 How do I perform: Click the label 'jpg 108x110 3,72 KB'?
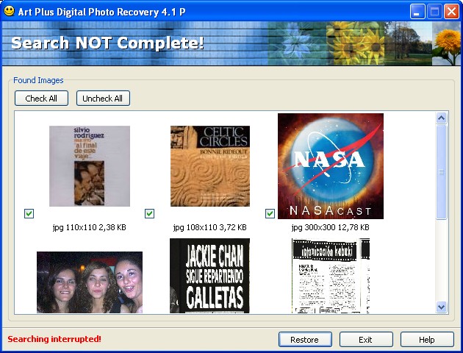coord(209,227)
